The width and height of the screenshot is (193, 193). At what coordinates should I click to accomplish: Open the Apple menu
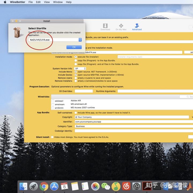[5, 2]
